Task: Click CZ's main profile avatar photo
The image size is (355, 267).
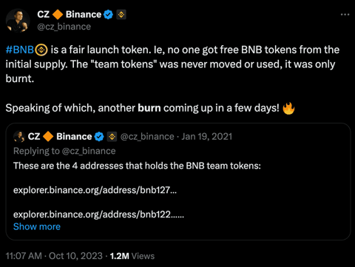Action: pyautogui.click(x=18, y=21)
